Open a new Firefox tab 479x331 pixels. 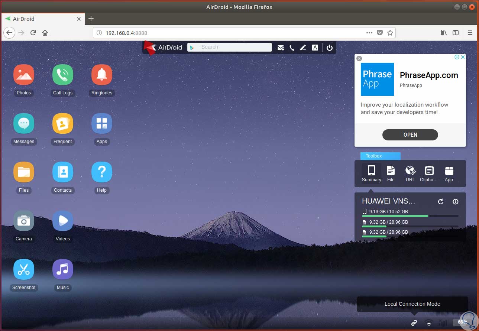(91, 19)
